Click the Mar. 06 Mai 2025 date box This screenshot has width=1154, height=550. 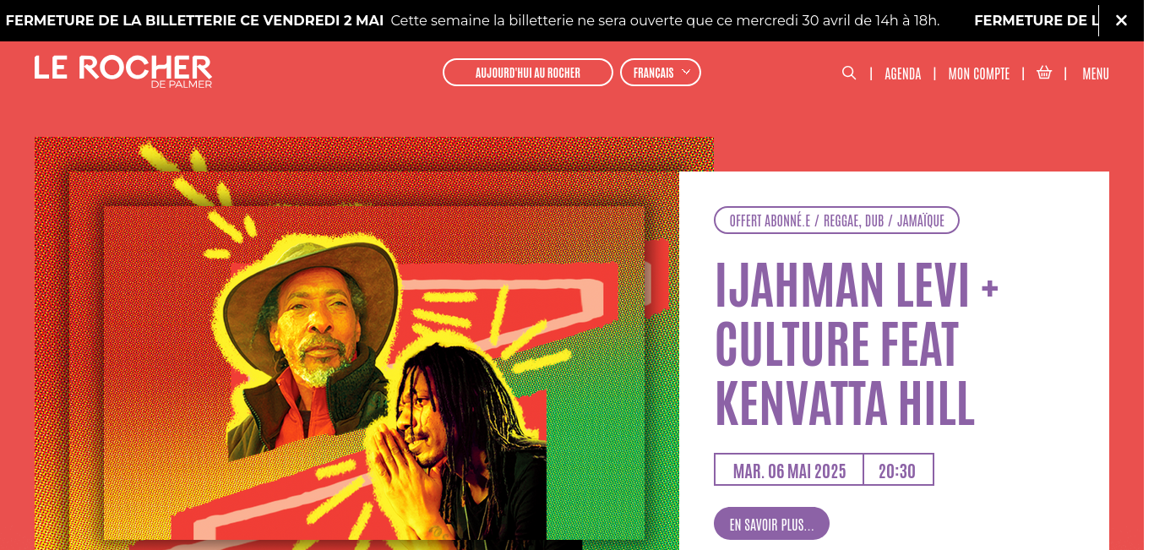point(789,470)
